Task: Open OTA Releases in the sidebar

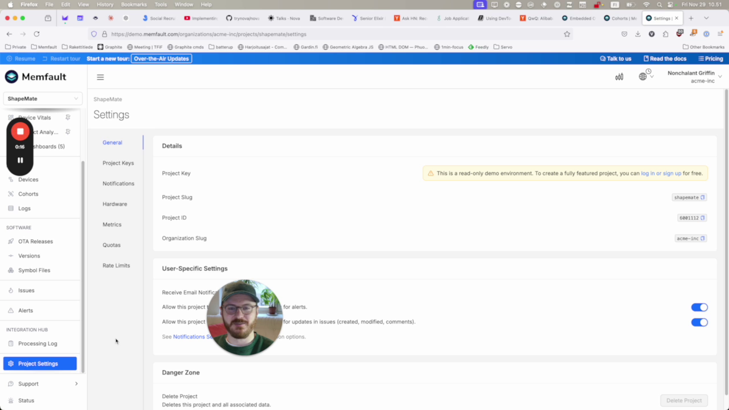Action: (35, 241)
